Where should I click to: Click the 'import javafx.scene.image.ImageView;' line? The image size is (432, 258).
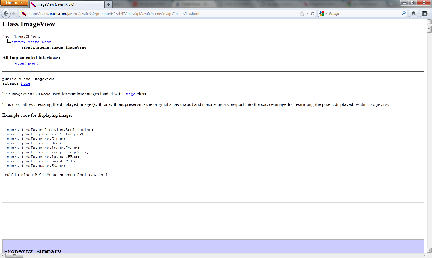tap(47, 152)
